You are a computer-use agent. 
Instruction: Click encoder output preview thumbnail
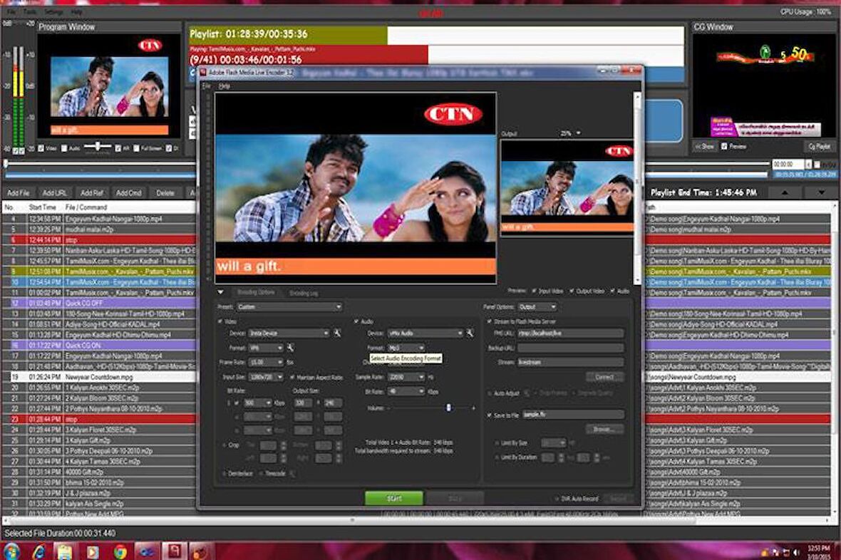click(x=567, y=188)
